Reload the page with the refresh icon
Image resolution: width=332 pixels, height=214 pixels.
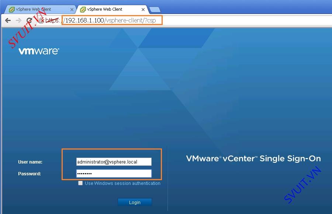click(29, 20)
